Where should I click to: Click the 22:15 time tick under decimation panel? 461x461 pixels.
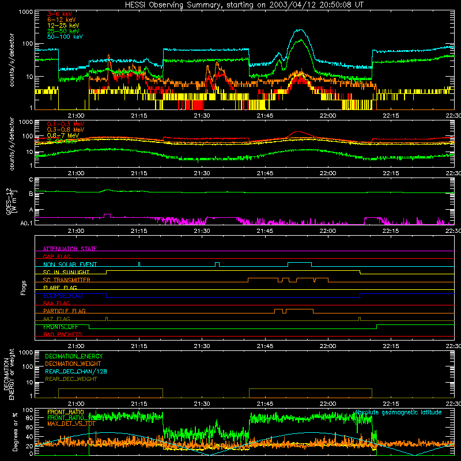click(391, 404)
